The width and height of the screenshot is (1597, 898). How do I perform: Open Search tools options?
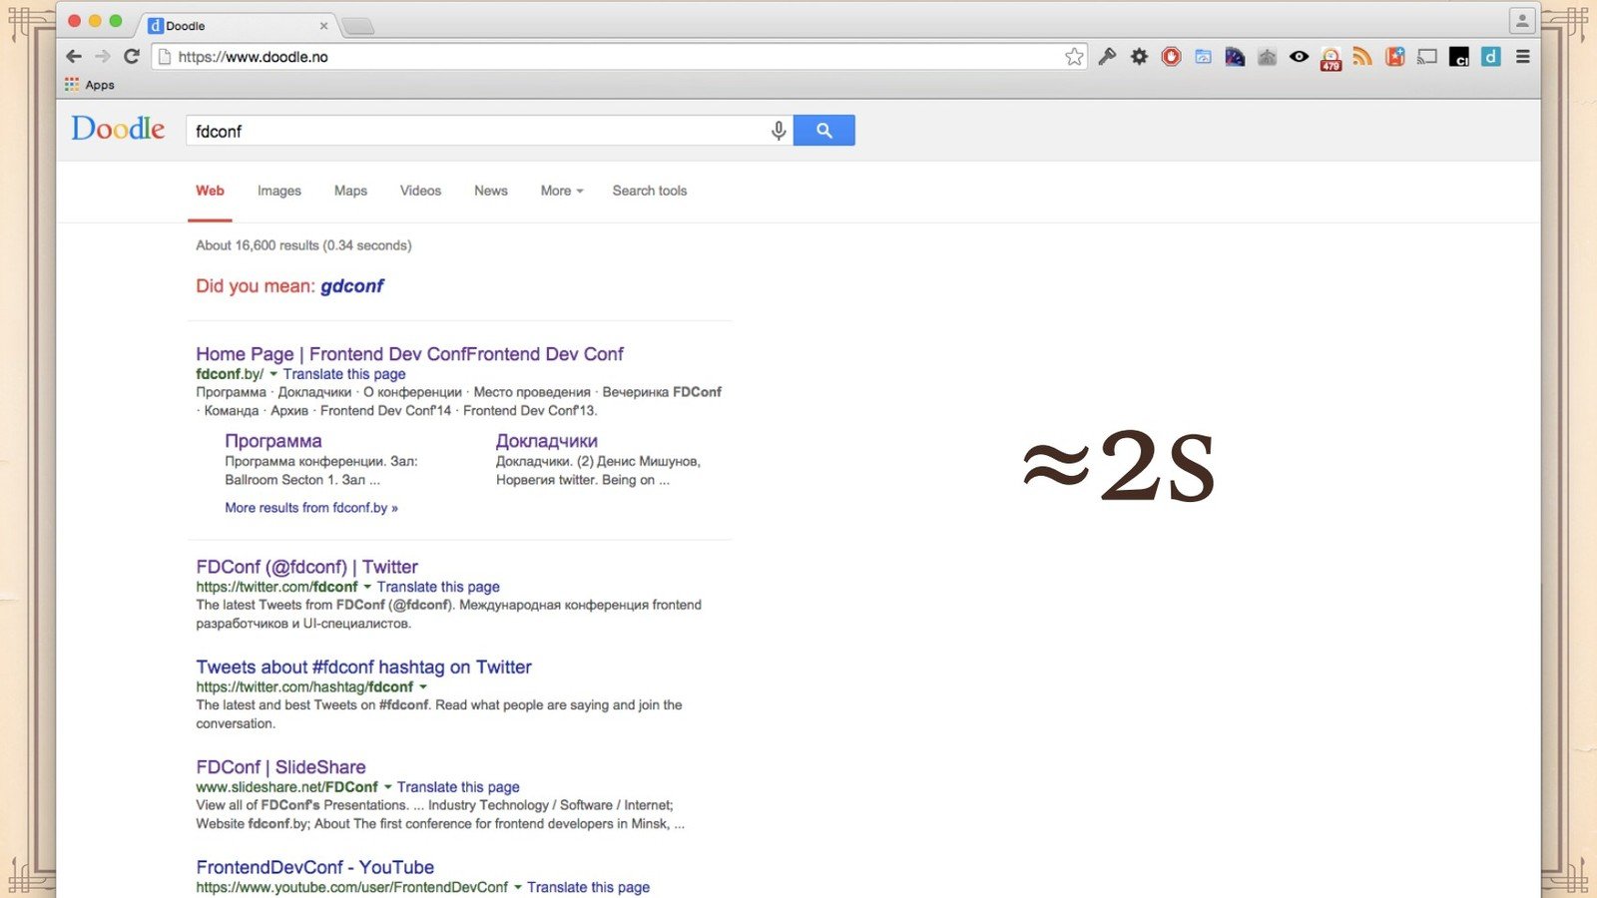coord(650,191)
